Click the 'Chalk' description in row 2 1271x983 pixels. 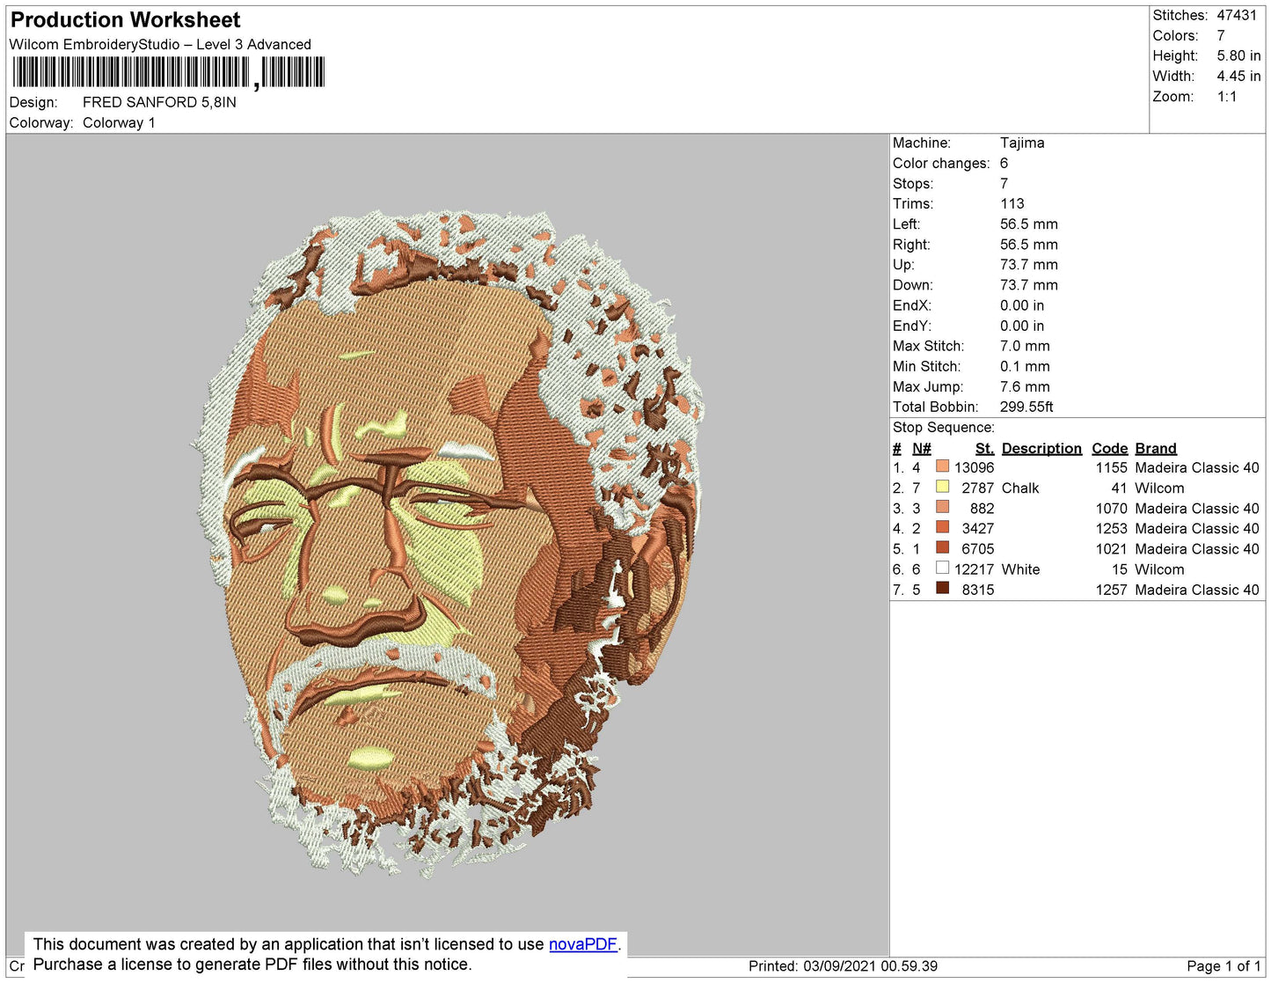(1020, 488)
